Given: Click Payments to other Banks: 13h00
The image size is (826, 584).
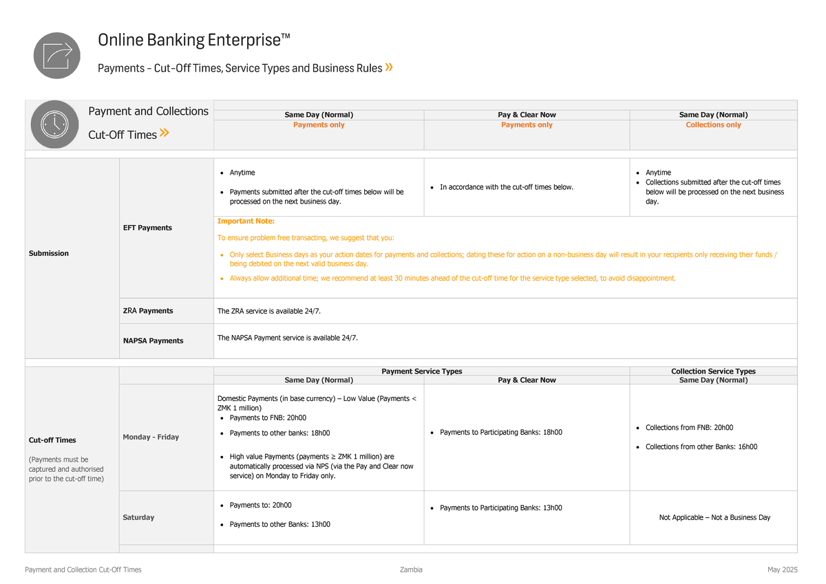Looking at the screenshot, I should pyautogui.click(x=279, y=525).
